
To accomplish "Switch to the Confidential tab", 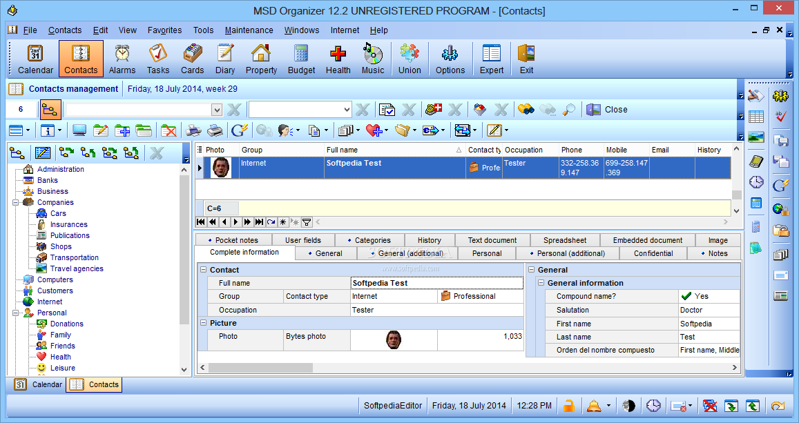I will tap(653, 253).
